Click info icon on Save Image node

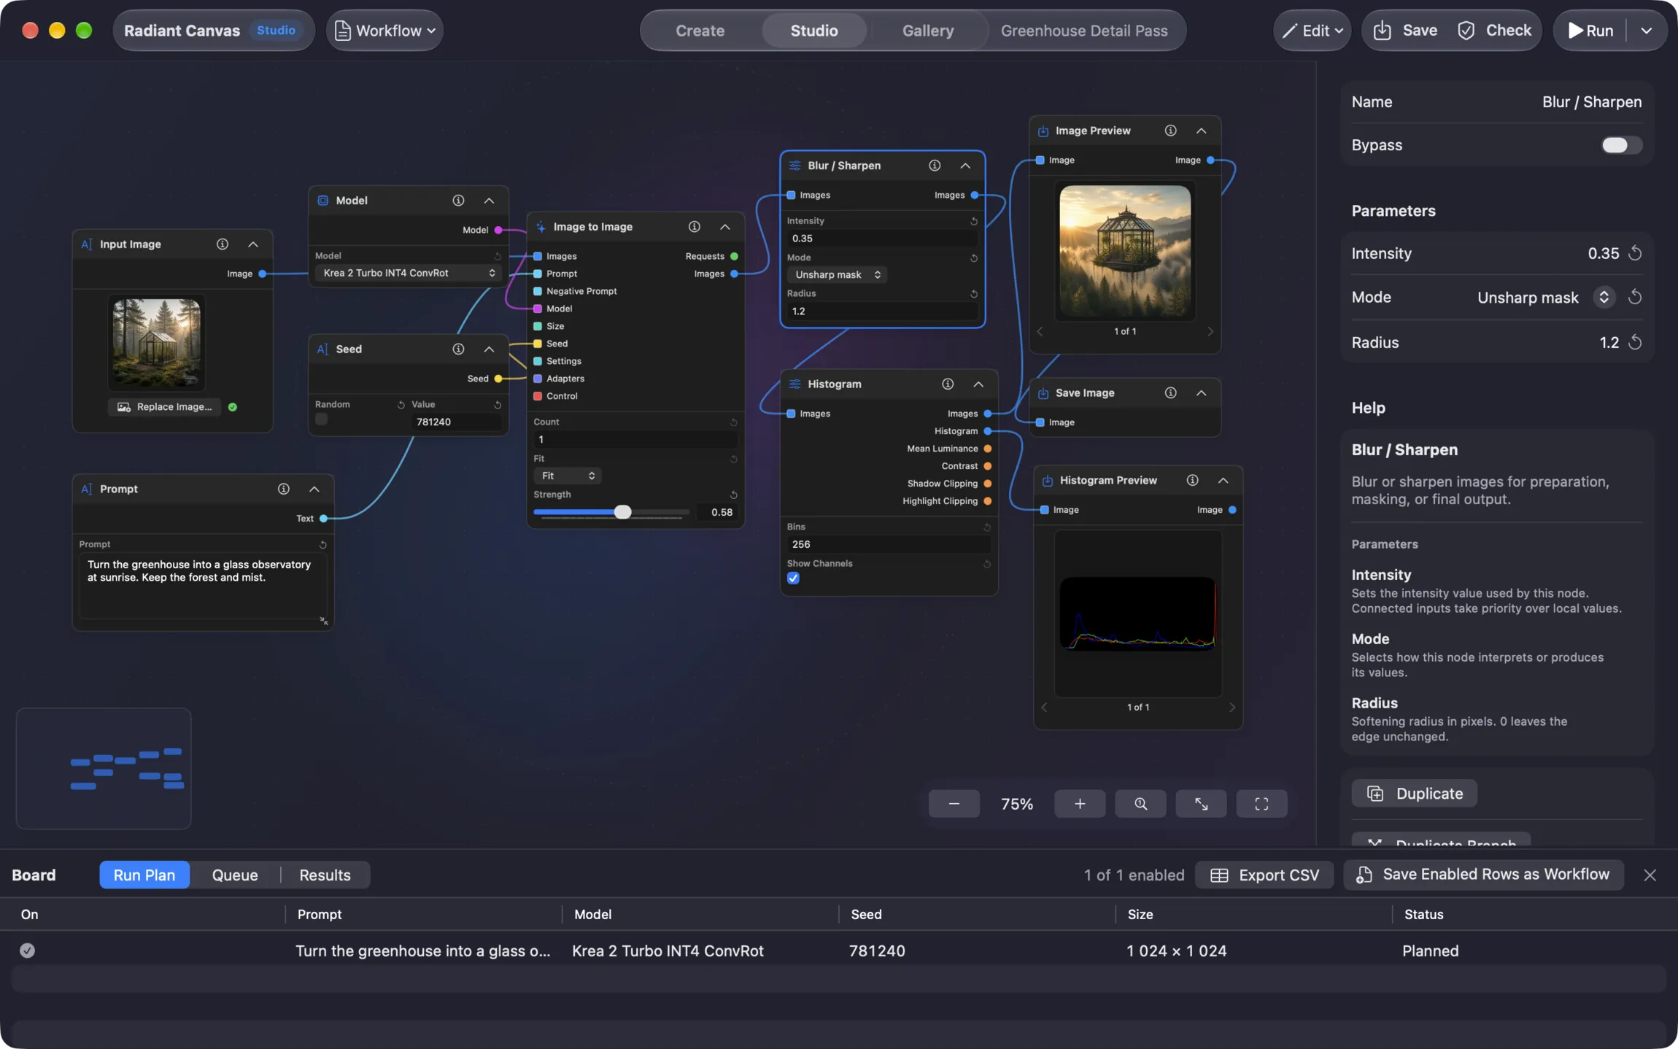1170,393
